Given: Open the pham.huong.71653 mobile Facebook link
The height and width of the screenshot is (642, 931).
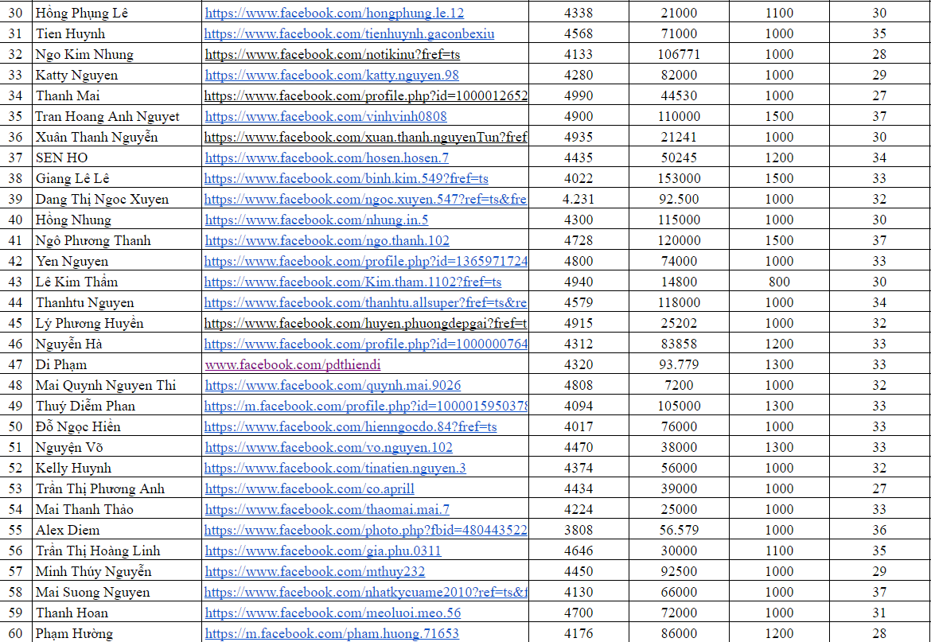Looking at the screenshot, I should (332, 634).
